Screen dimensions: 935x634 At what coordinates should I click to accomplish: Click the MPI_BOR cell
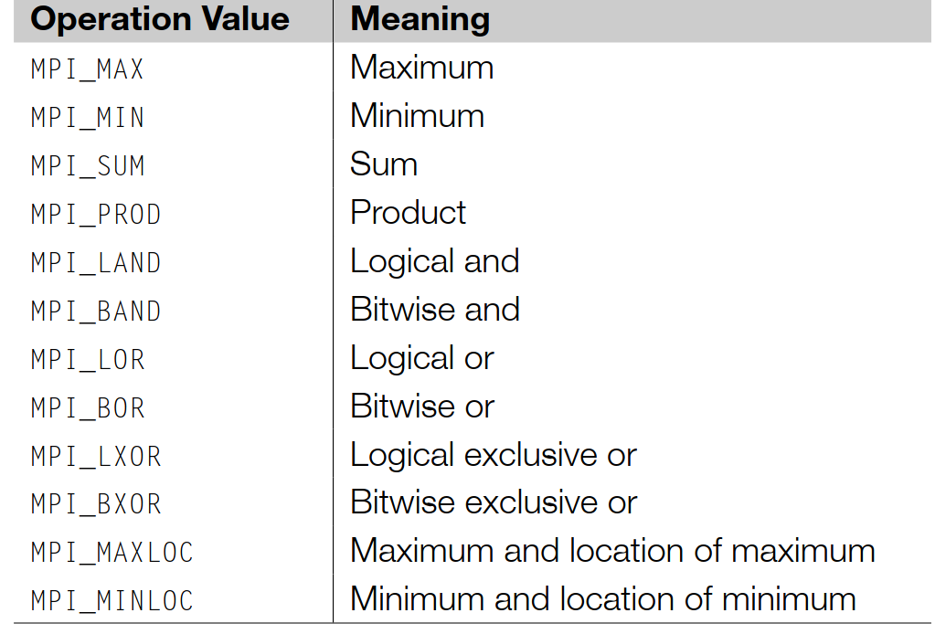point(88,408)
